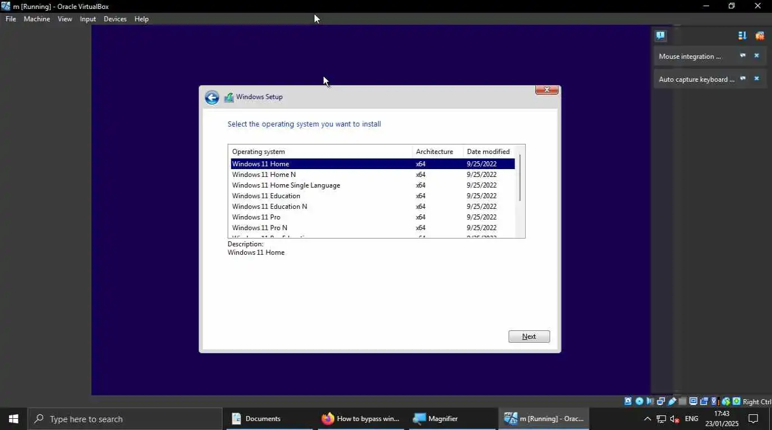Click the Next button

pos(529,336)
